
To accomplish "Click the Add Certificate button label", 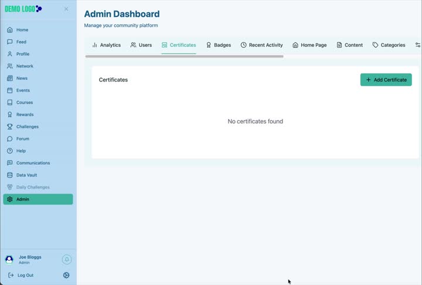I will coord(390,80).
